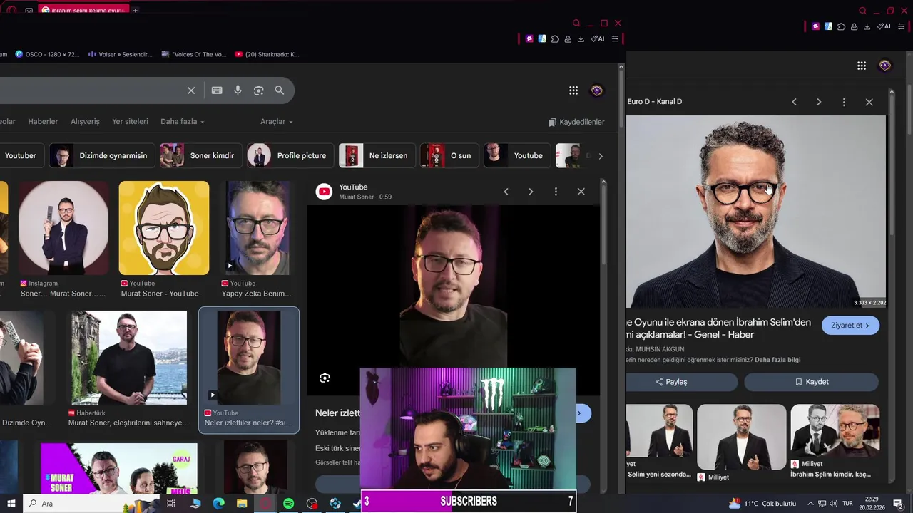The width and height of the screenshot is (913, 513).
Task: Open Spotify from the taskbar
Action: click(288, 504)
